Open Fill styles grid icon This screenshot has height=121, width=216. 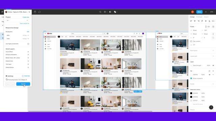coord(210,71)
